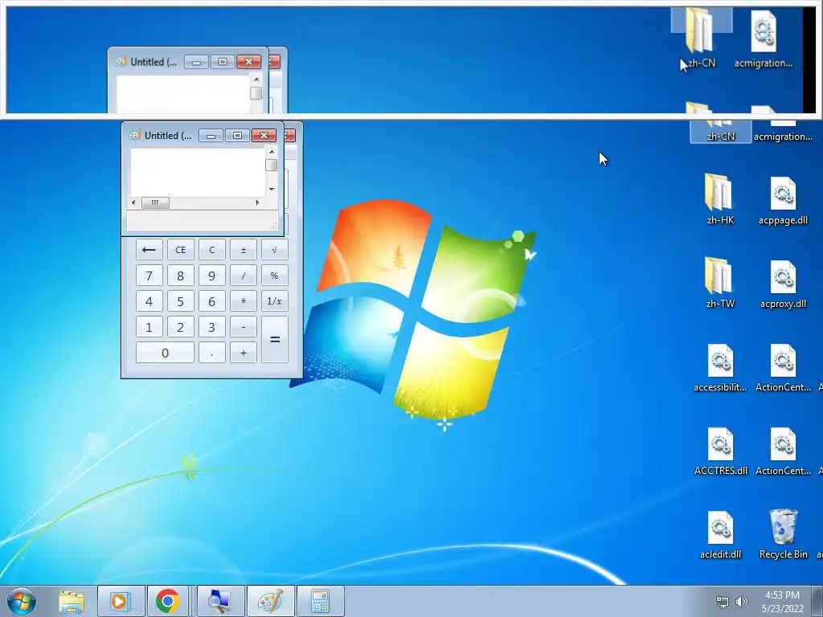
Task: Click digit 5 on Calculator
Action: pyautogui.click(x=180, y=301)
